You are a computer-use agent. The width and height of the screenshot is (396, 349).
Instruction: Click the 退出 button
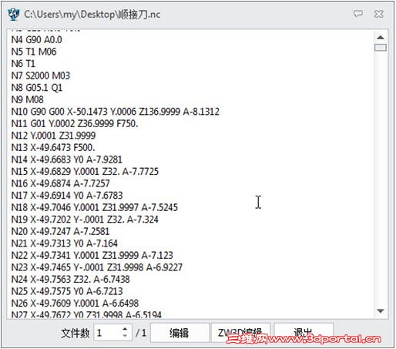(x=304, y=333)
